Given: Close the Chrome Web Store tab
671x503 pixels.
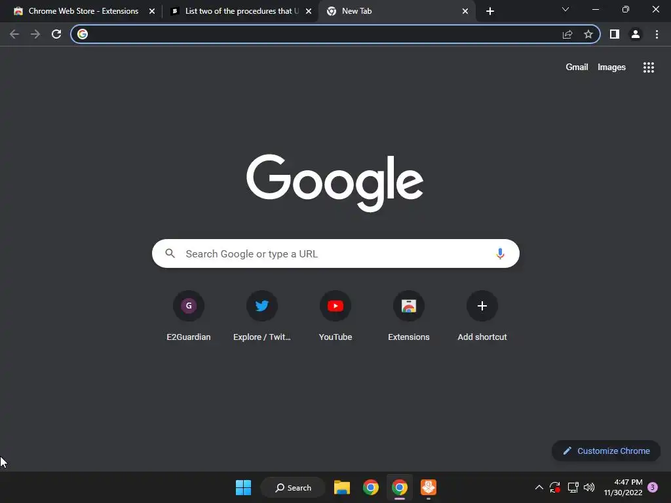Looking at the screenshot, I should [x=152, y=11].
